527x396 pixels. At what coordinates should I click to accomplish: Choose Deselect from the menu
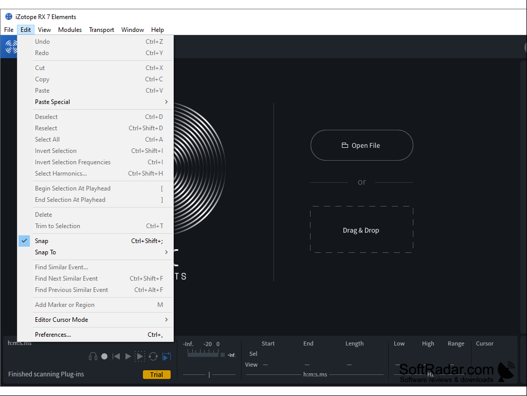[96, 117]
